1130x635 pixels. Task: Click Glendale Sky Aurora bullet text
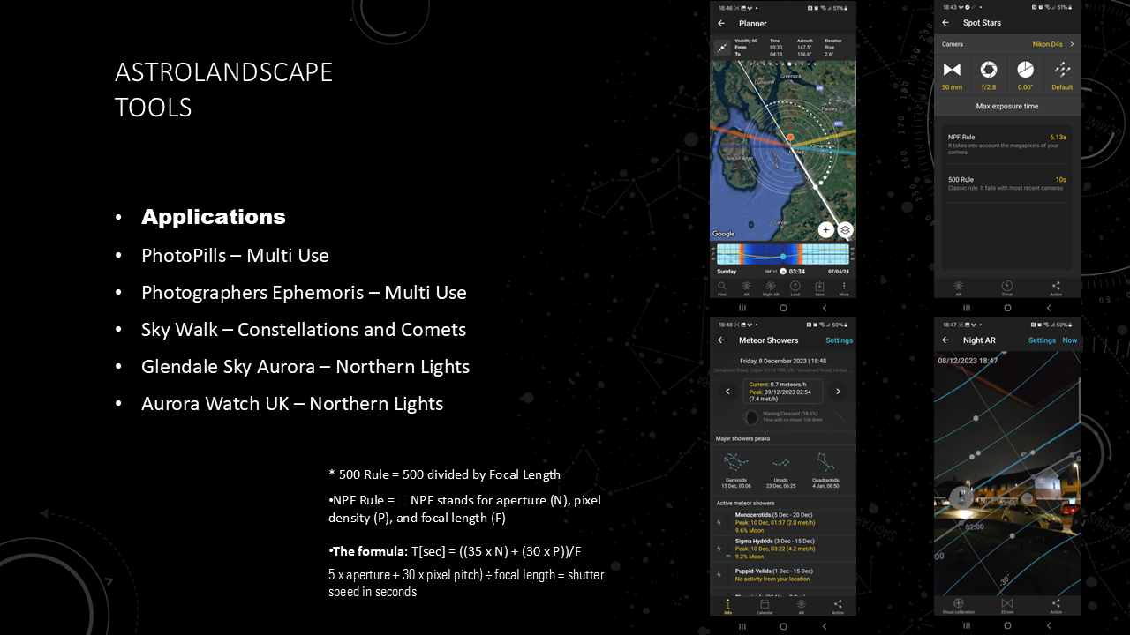tap(305, 367)
